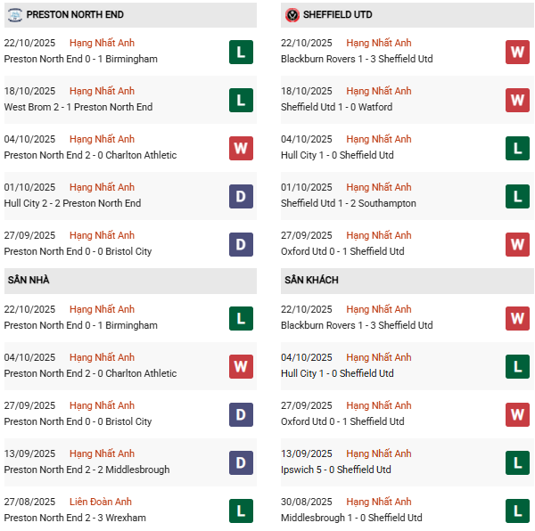Open the Middlesbrough 1 - 0 Sheffield Utd result
The width and height of the screenshot is (535, 531).
pos(350,518)
